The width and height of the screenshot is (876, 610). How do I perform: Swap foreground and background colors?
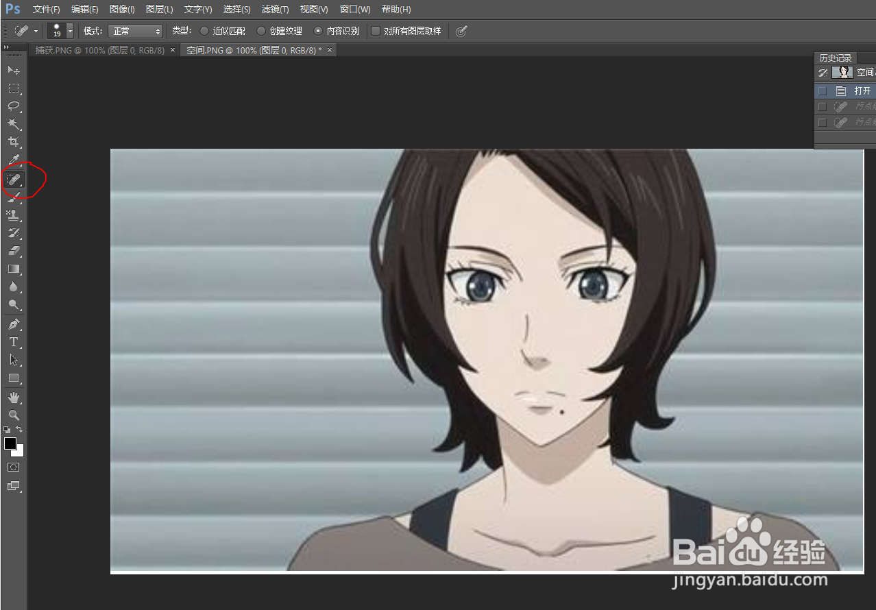coord(20,430)
